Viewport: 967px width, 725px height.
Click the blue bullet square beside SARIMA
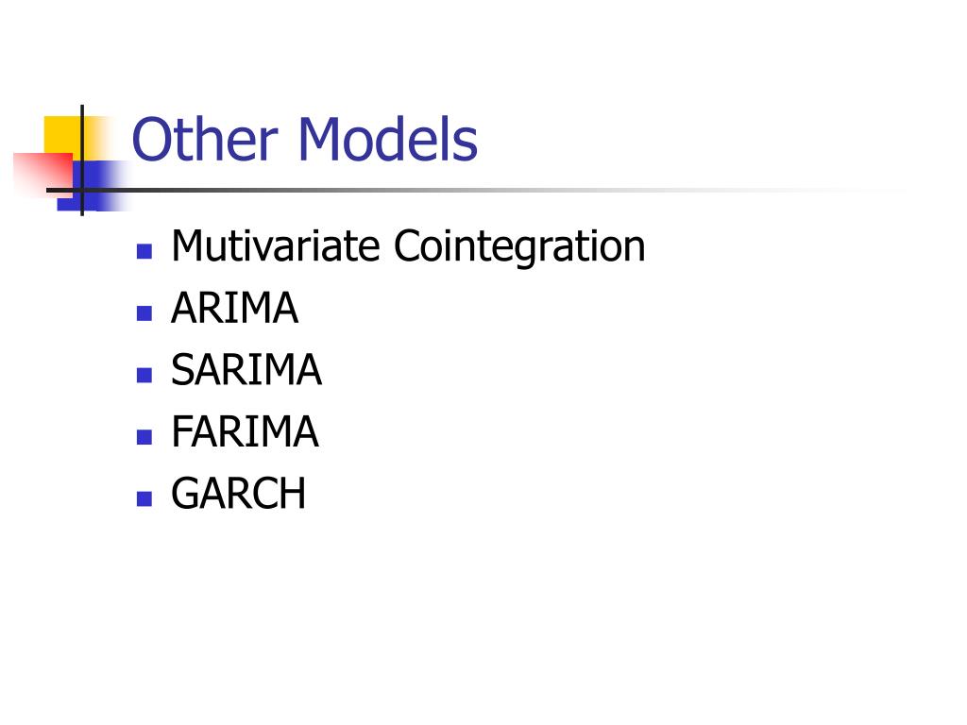coord(144,375)
